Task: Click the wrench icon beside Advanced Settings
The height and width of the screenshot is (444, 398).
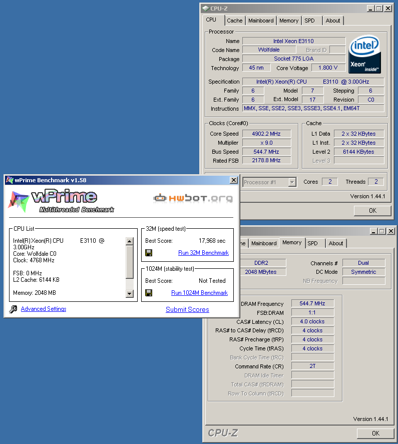Action: point(13,309)
